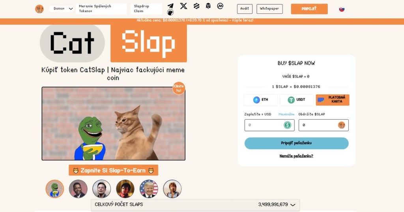Click the owl-shaped icon in header
Image resolution: width=404 pixels, height=212 pixels.
208,6
